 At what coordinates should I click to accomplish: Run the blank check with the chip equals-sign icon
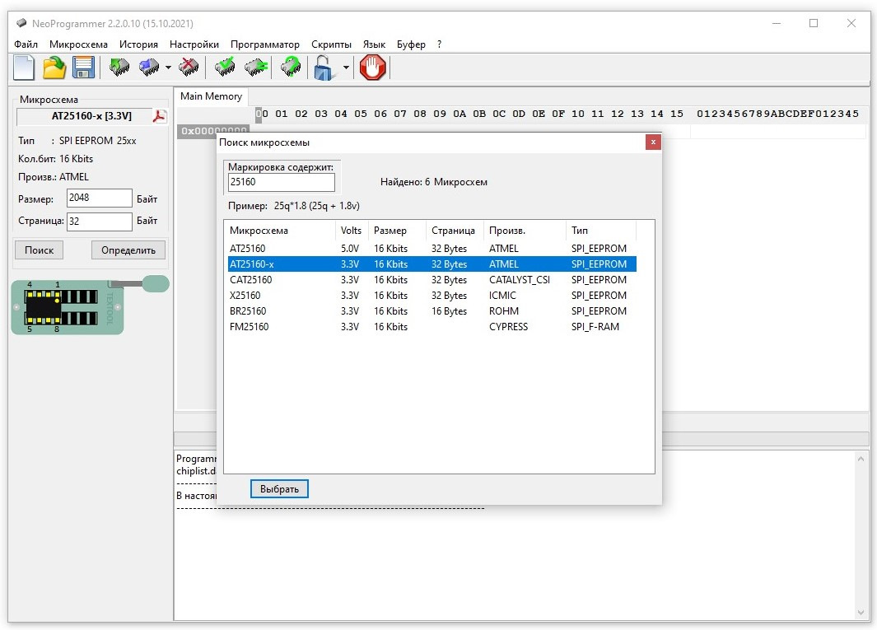tap(256, 68)
